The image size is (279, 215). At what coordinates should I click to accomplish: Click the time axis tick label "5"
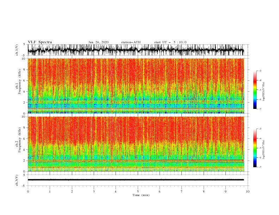click(x=138, y=191)
